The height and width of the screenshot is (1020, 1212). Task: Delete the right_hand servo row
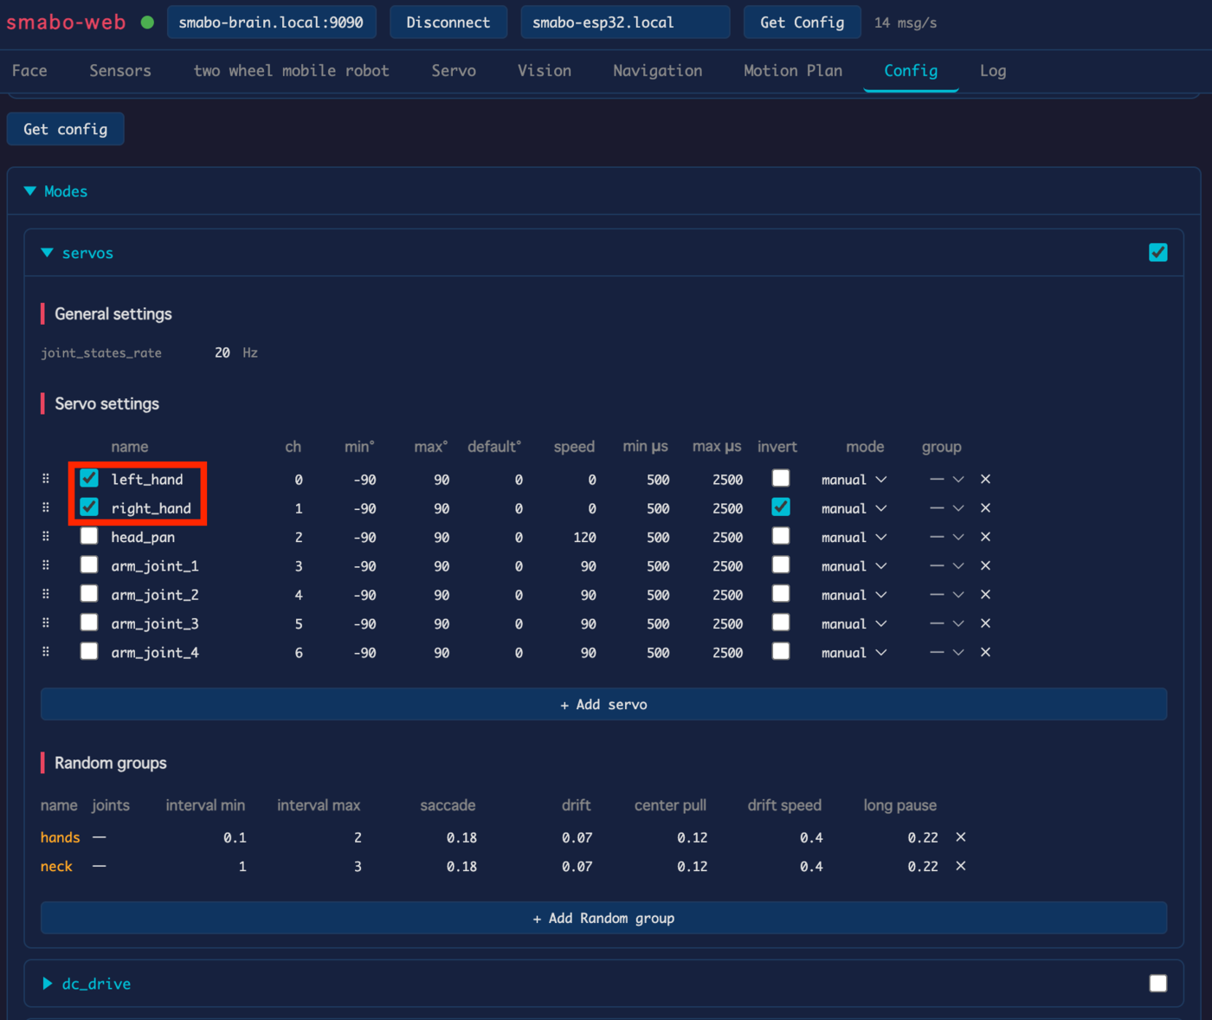(985, 508)
